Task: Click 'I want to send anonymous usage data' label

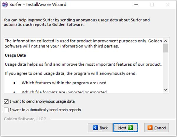Action: (42, 101)
